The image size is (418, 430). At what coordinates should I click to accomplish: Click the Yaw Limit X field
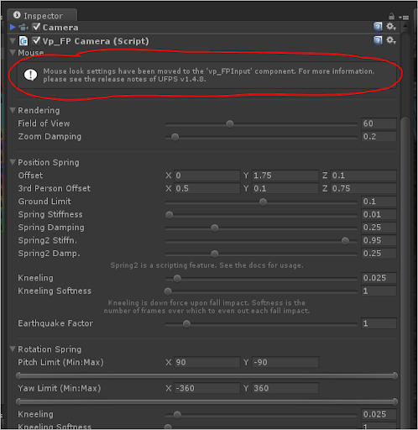[207, 388]
